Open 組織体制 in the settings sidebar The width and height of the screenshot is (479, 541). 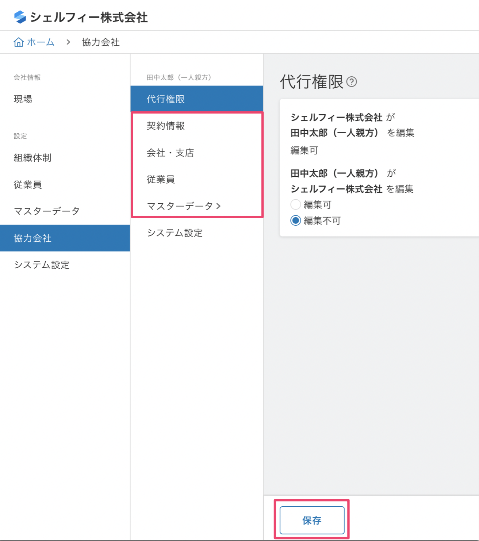tap(32, 158)
